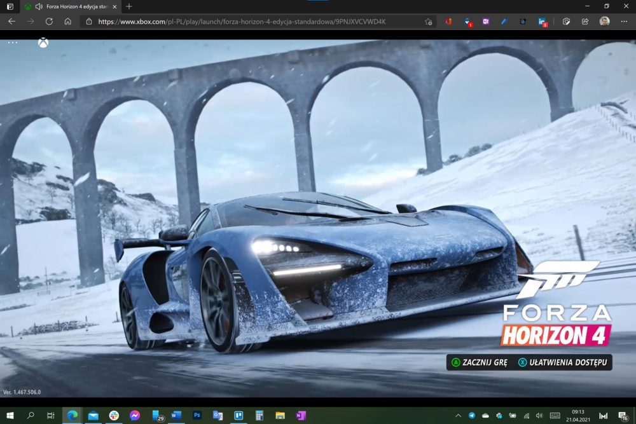Open Word from the taskbar
This screenshot has width=636, height=424.
tap(176, 416)
